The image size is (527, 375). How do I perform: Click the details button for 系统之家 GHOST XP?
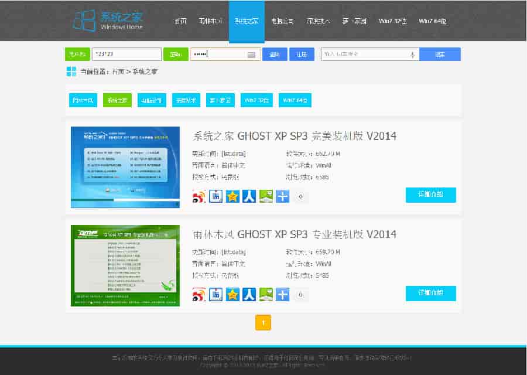pos(430,195)
